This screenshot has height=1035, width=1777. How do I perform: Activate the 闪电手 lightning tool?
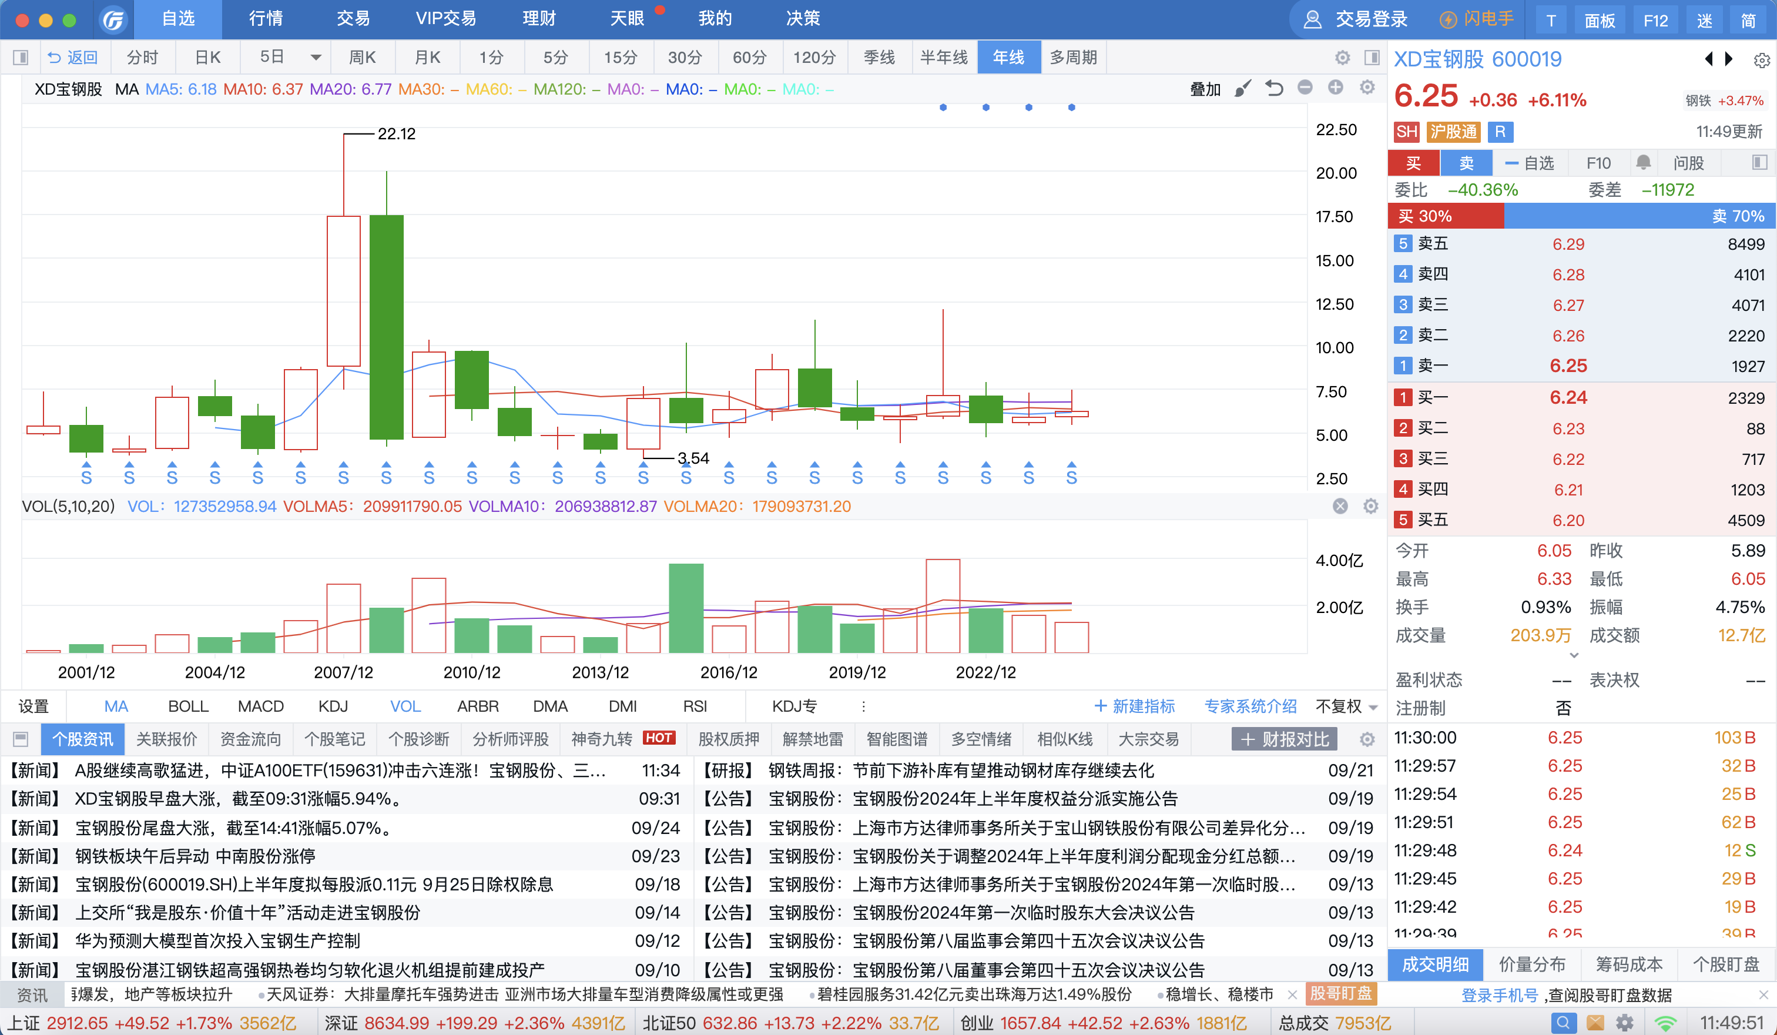click(1477, 19)
